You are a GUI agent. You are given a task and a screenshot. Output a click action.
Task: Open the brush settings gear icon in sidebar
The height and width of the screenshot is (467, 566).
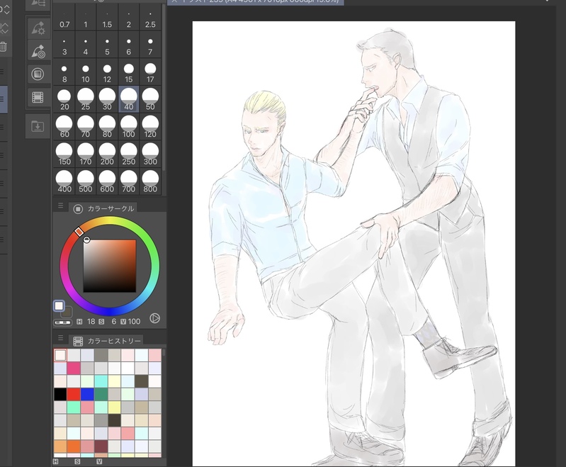(38, 28)
